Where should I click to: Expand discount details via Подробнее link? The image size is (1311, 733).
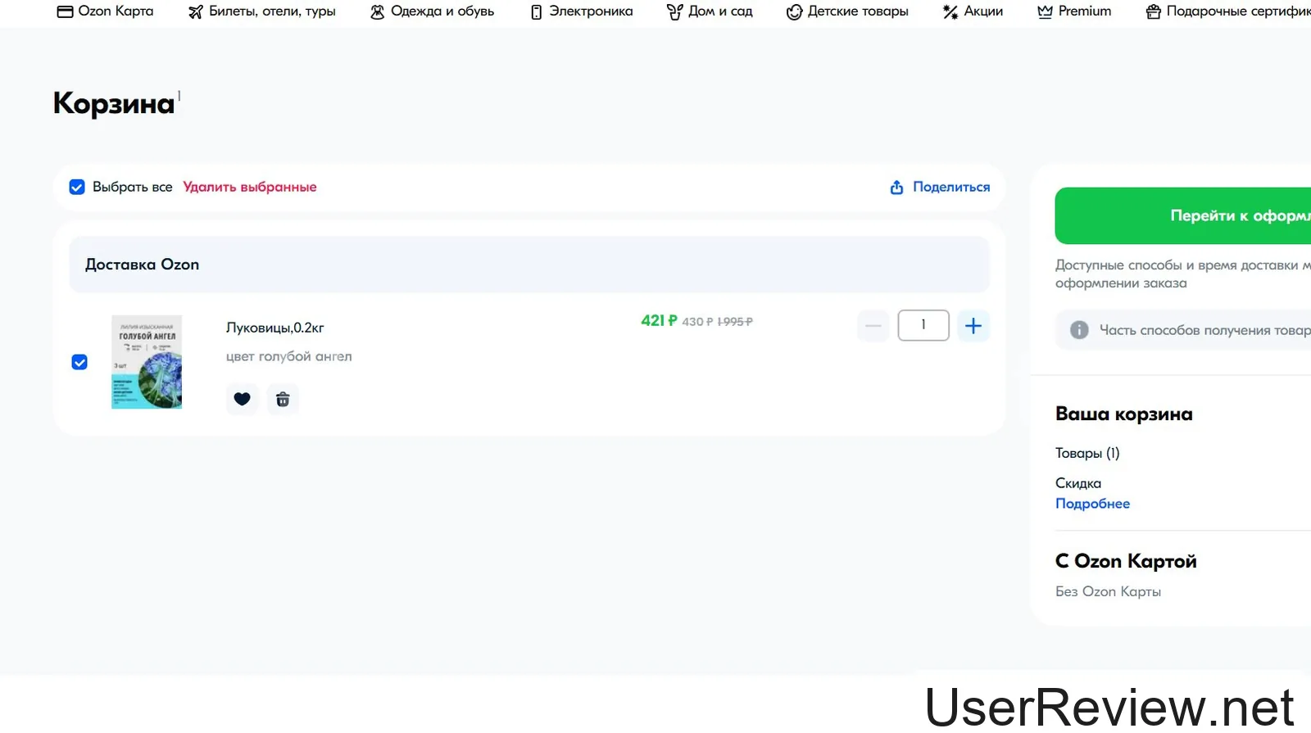pos(1092,504)
